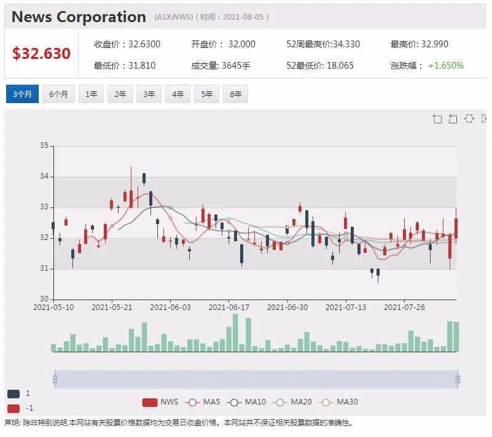The width and height of the screenshot is (492, 437).
Task: Toggle the MA5 line legend
Action: [x=202, y=402]
